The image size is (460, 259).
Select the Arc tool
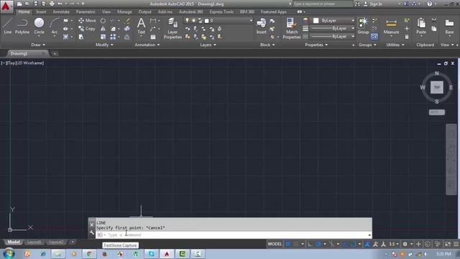tap(55, 26)
